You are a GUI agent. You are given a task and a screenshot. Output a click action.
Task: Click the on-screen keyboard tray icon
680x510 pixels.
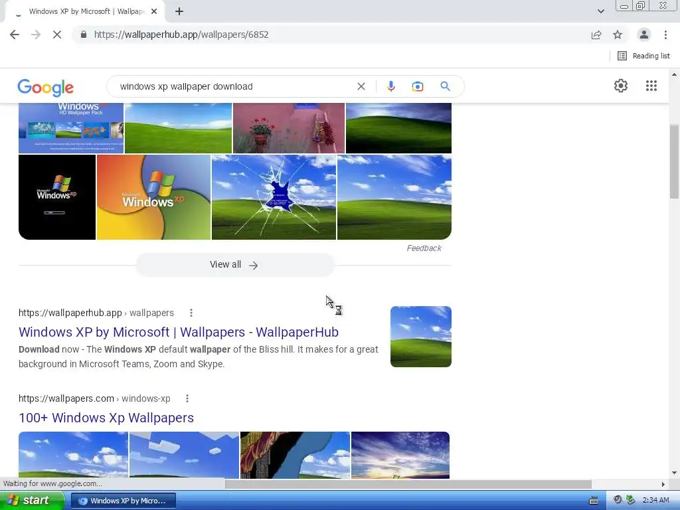593,501
